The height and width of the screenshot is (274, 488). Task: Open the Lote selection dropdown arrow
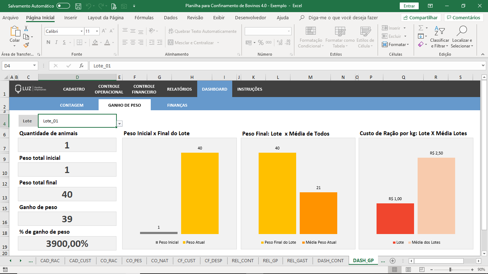[x=120, y=124]
